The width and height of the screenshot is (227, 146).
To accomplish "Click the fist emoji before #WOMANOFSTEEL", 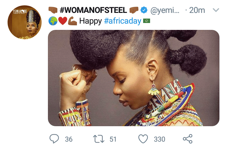I will coord(52,10).
